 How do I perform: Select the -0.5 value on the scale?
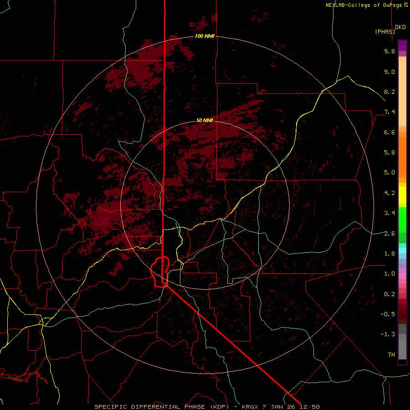tap(388, 314)
